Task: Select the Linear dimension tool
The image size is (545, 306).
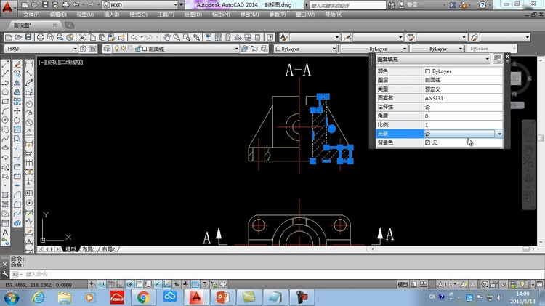Action: 29,64
